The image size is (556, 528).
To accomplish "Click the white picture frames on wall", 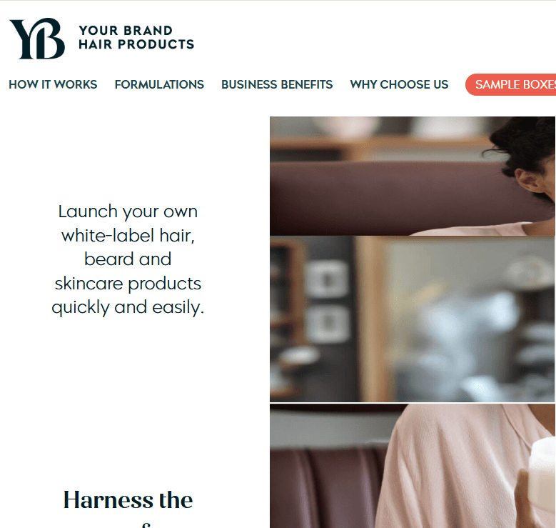I will (x=327, y=301).
